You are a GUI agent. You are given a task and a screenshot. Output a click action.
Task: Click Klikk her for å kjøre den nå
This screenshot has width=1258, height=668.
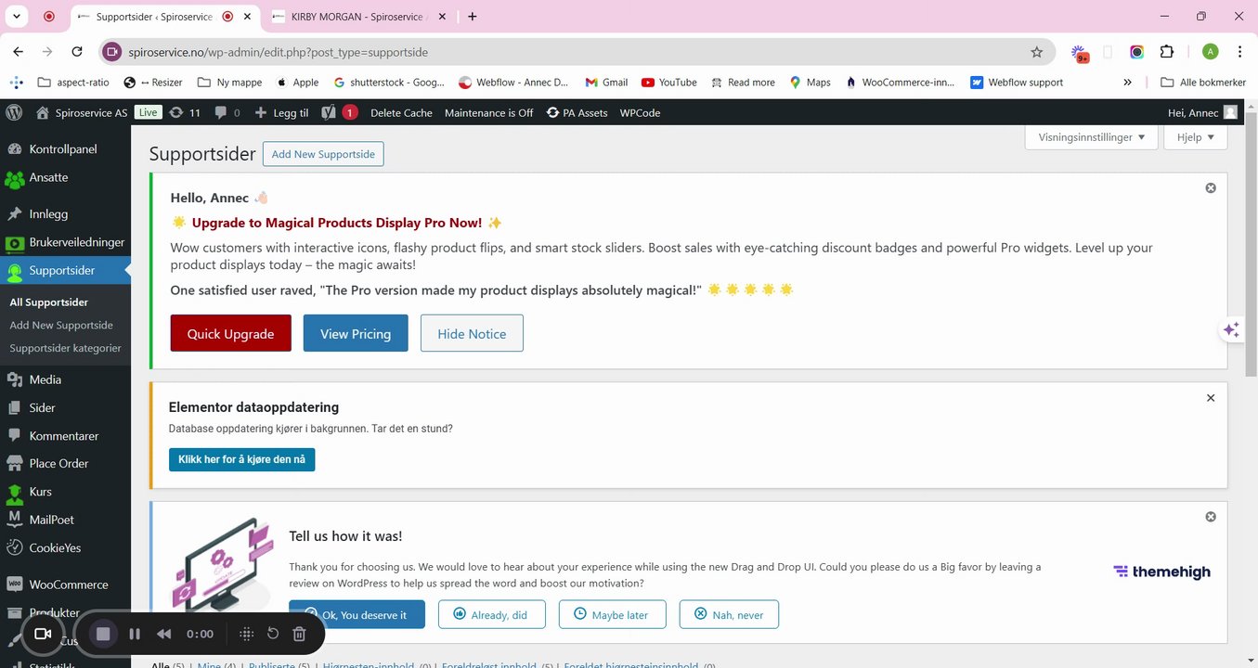pyautogui.click(x=241, y=459)
